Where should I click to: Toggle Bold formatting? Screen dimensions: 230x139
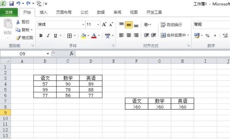(x=41, y=36)
